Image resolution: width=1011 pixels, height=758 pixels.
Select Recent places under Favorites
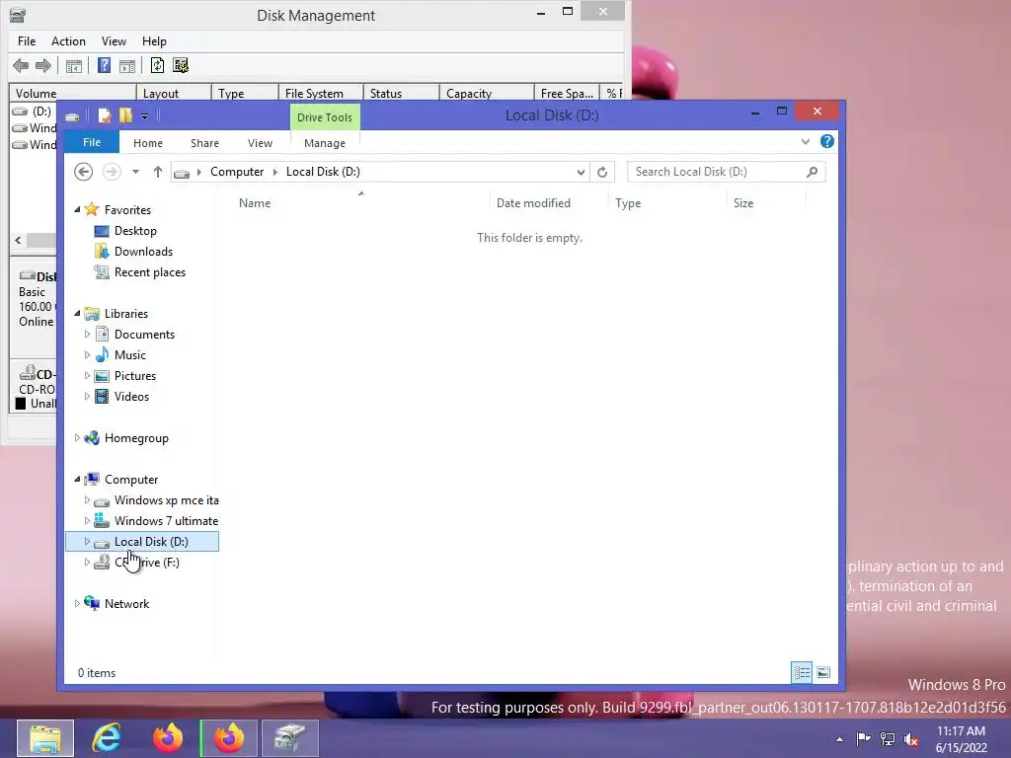[x=150, y=272]
